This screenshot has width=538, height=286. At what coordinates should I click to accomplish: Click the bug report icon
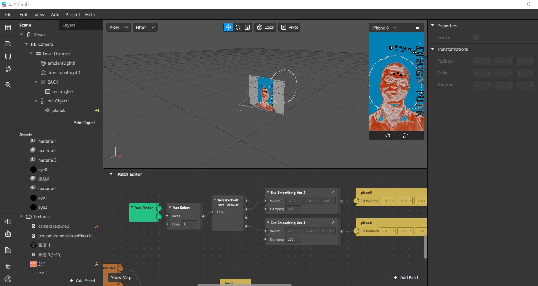pyautogui.click(x=8, y=266)
